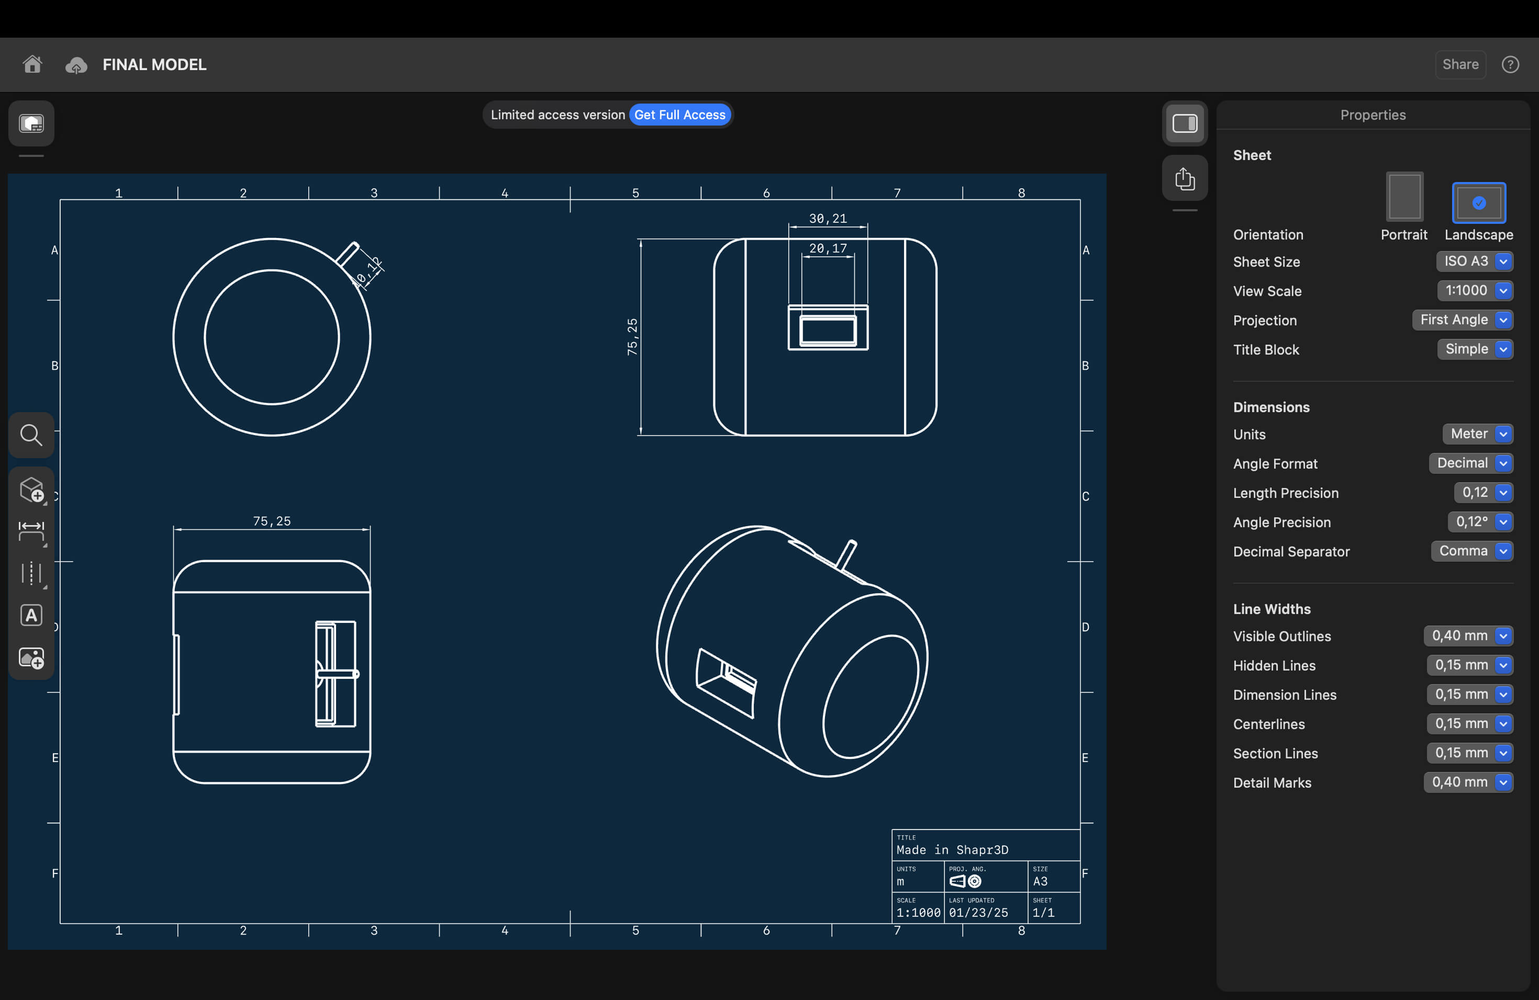The height and width of the screenshot is (1000, 1539).
Task: Click the Share button
Action: pyautogui.click(x=1460, y=65)
